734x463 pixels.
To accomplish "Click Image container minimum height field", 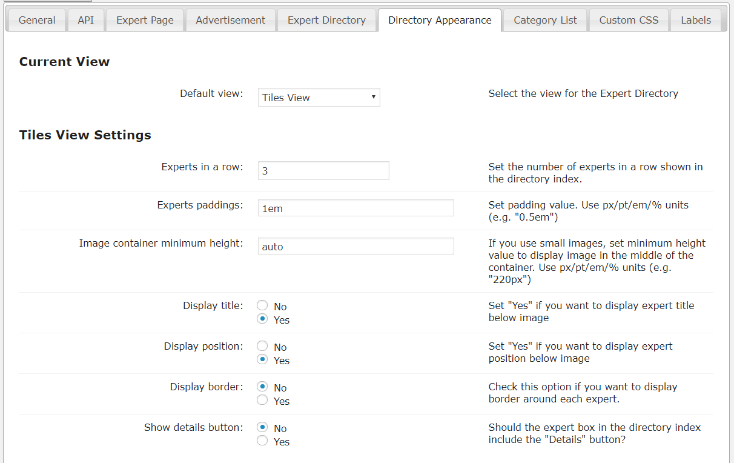I will pyautogui.click(x=355, y=247).
